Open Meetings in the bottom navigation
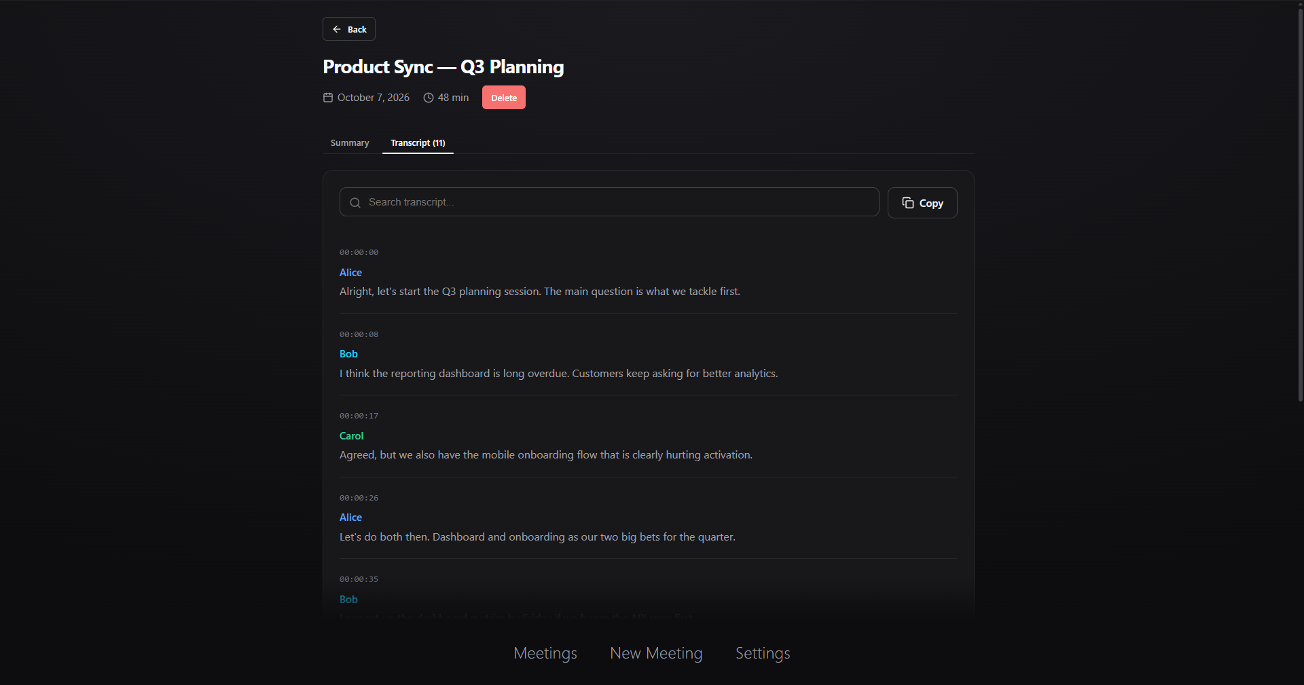1304x685 pixels. tap(545, 653)
